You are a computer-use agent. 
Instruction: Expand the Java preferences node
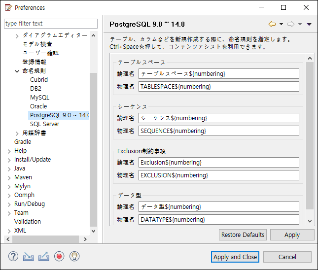pos(9,169)
